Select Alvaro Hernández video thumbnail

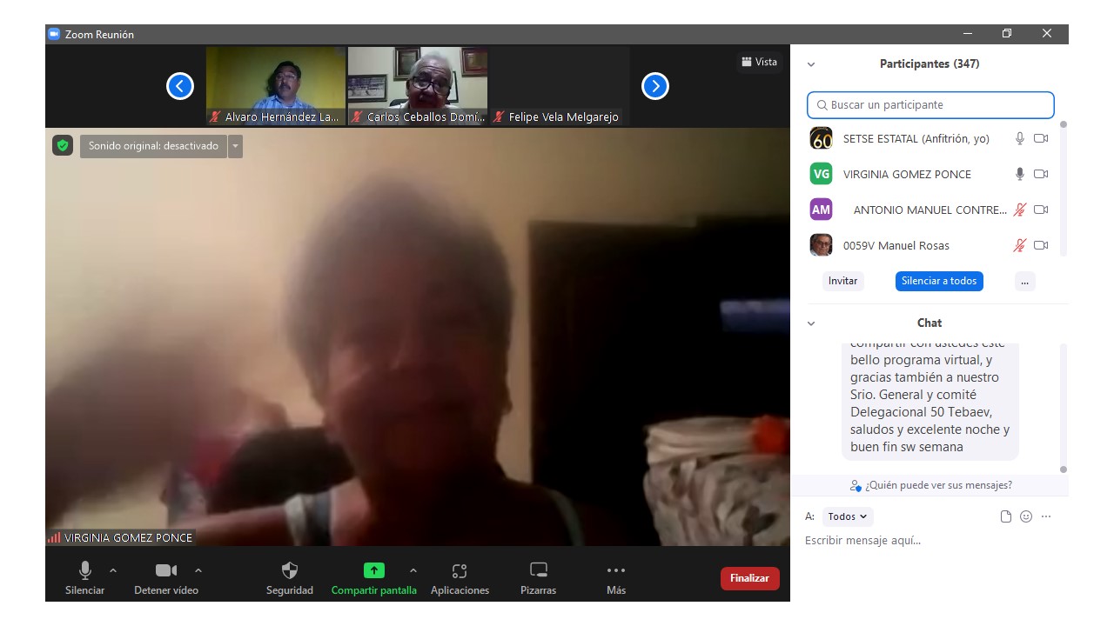pos(276,86)
